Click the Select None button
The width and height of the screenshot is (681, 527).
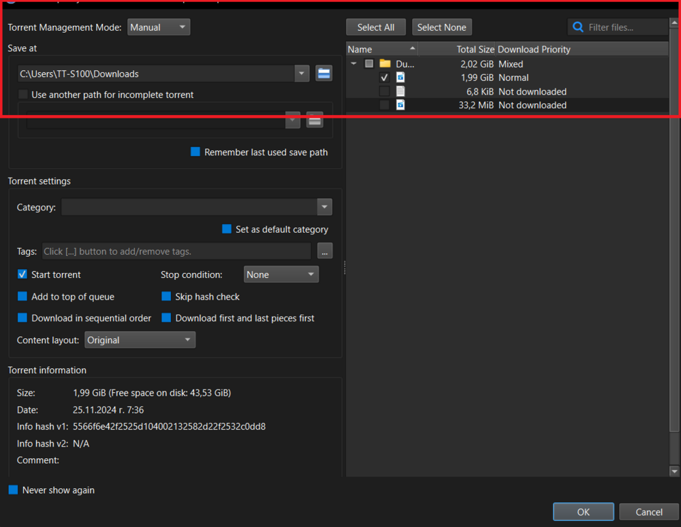click(x=442, y=27)
